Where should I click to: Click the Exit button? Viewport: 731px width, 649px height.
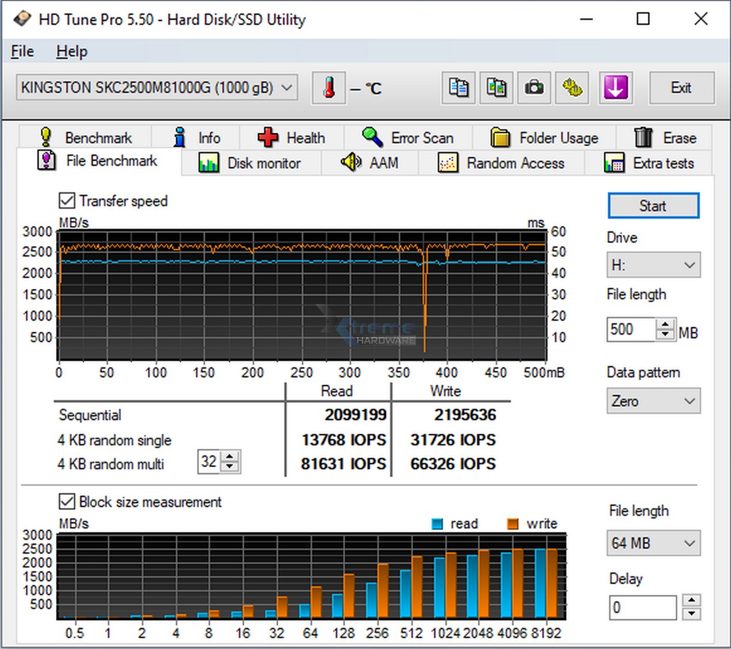(x=681, y=88)
